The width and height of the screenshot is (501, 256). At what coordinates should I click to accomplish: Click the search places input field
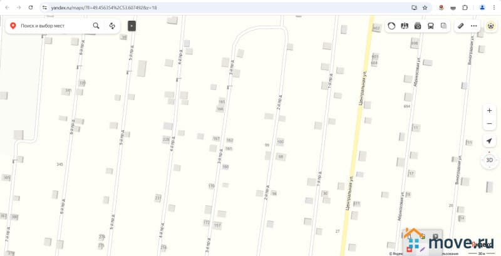54,26
